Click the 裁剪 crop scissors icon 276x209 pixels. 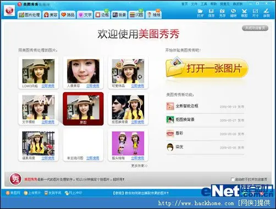(244, 13)
